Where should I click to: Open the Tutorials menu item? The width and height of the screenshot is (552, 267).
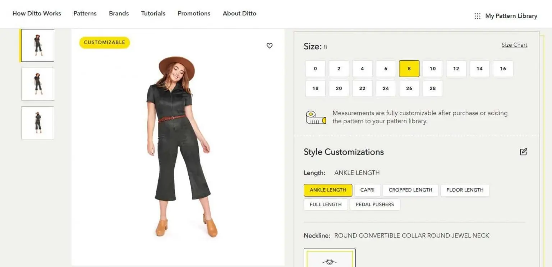pos(153,13)
